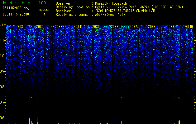Click the observer name Masayuki Kobayashi

pyautogui.click(x=112, y=3)
